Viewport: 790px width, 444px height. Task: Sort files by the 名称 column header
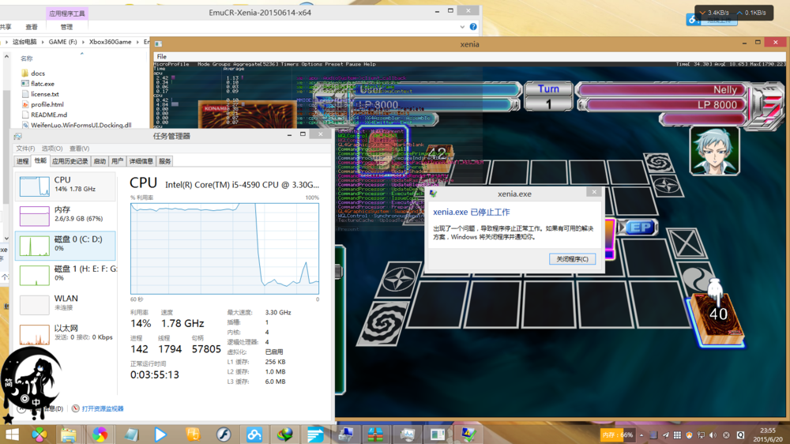pos(27,58)
